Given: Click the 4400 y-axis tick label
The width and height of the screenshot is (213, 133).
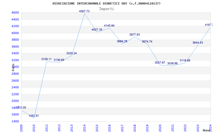Looking at the screenshot, I should point(15,19).
